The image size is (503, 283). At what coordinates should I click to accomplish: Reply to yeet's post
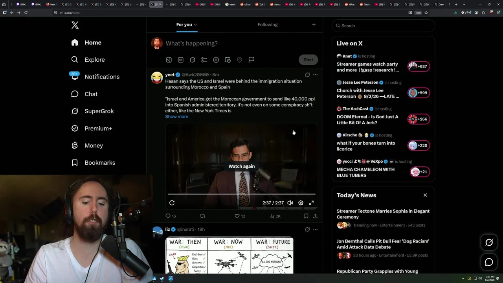pyautogui.click(x=171, y=216)
